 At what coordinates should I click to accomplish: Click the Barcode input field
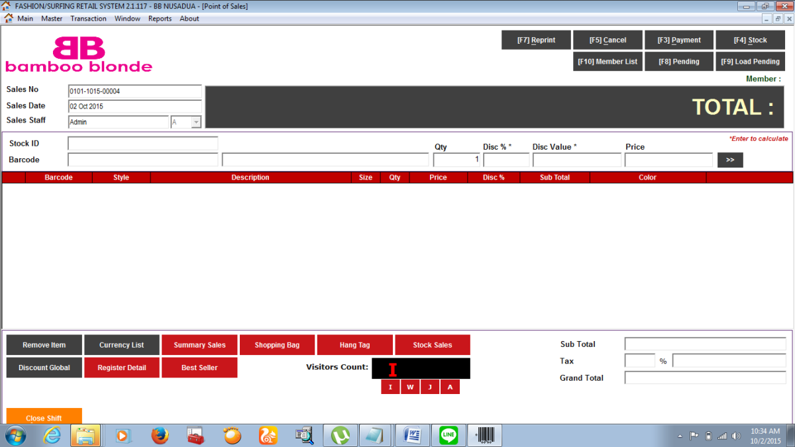(x=142, y=160)
